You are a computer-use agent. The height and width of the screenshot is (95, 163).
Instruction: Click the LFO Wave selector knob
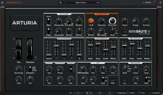coord(83,79)
